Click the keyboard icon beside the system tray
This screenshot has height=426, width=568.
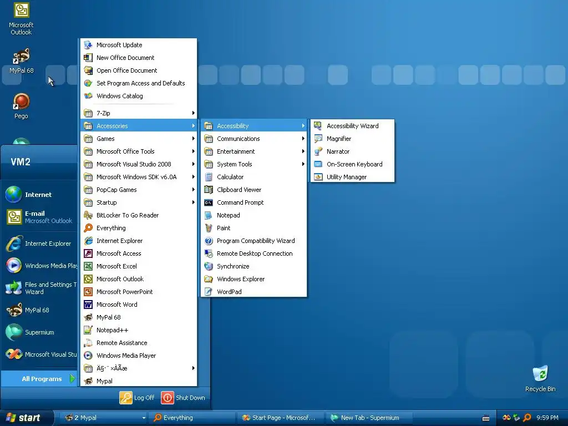coord(486,418)
